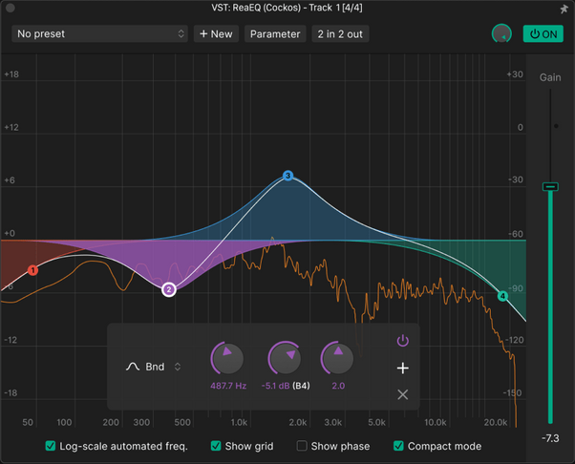This screenshot has width=575, height=464.
Task: Click the frequency knob for 487.7 Hz
Action: coord(227,358)
